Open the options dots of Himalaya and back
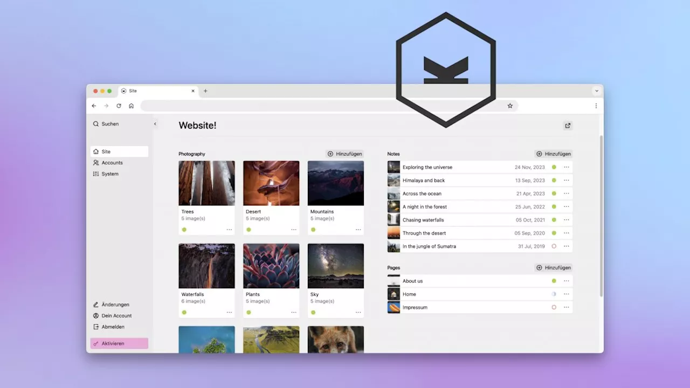690x388 pixels. [x=567, y=181]
